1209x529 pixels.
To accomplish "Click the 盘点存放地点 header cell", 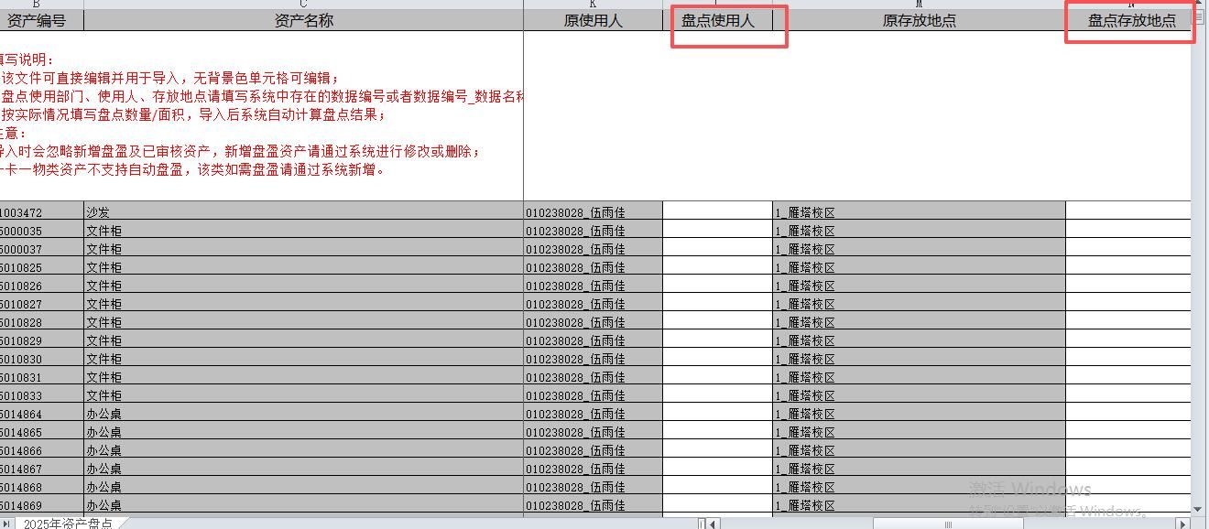I will pos(1131,20).
